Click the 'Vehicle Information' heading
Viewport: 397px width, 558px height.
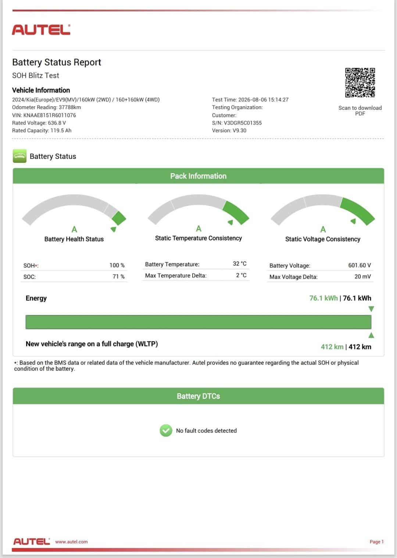point(41,90)
